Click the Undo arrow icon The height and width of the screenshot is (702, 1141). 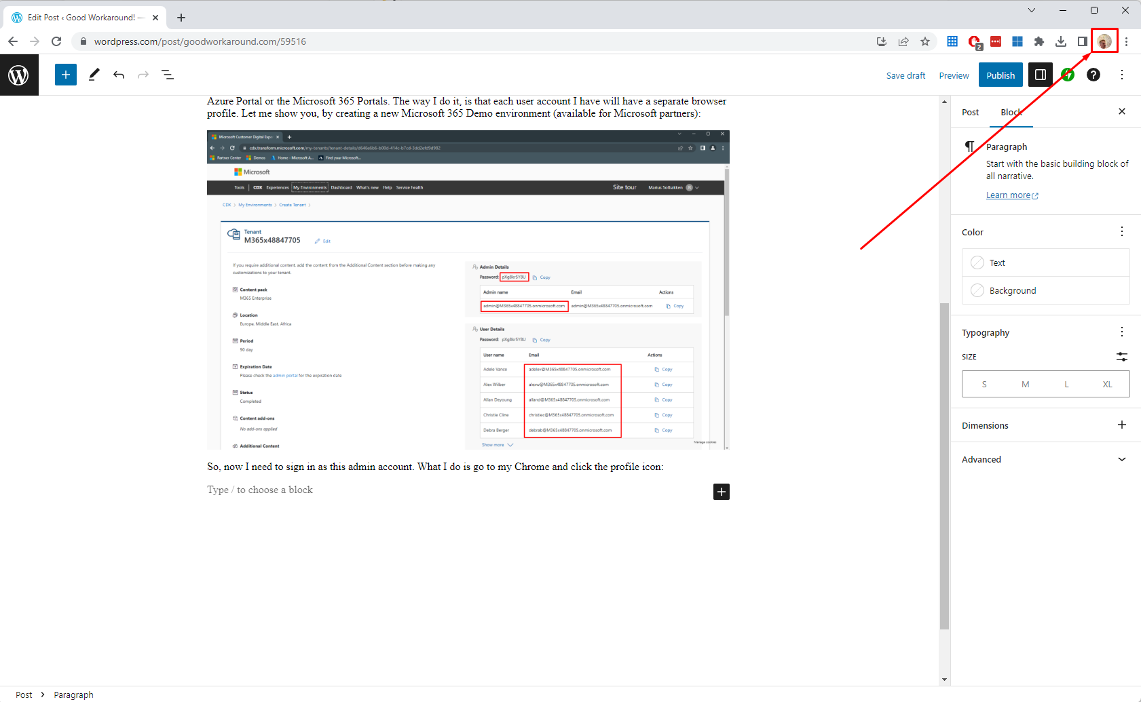click(119, 75)
